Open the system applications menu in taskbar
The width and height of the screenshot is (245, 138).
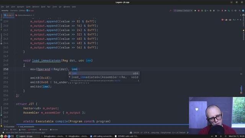click(x=2, y=136)
